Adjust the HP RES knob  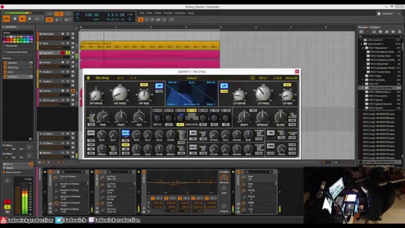pyautogui.click(x=144, y=95)
